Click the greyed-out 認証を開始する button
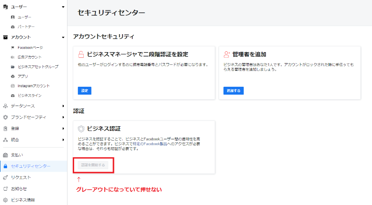This screenshot has width=372, height=205. pos(93,165)
